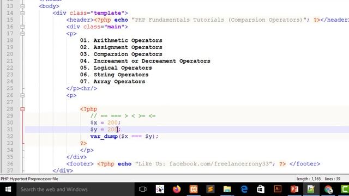349x196 pixels.
Task: Click the <body> tag on line 13
Action: [49, 6]
